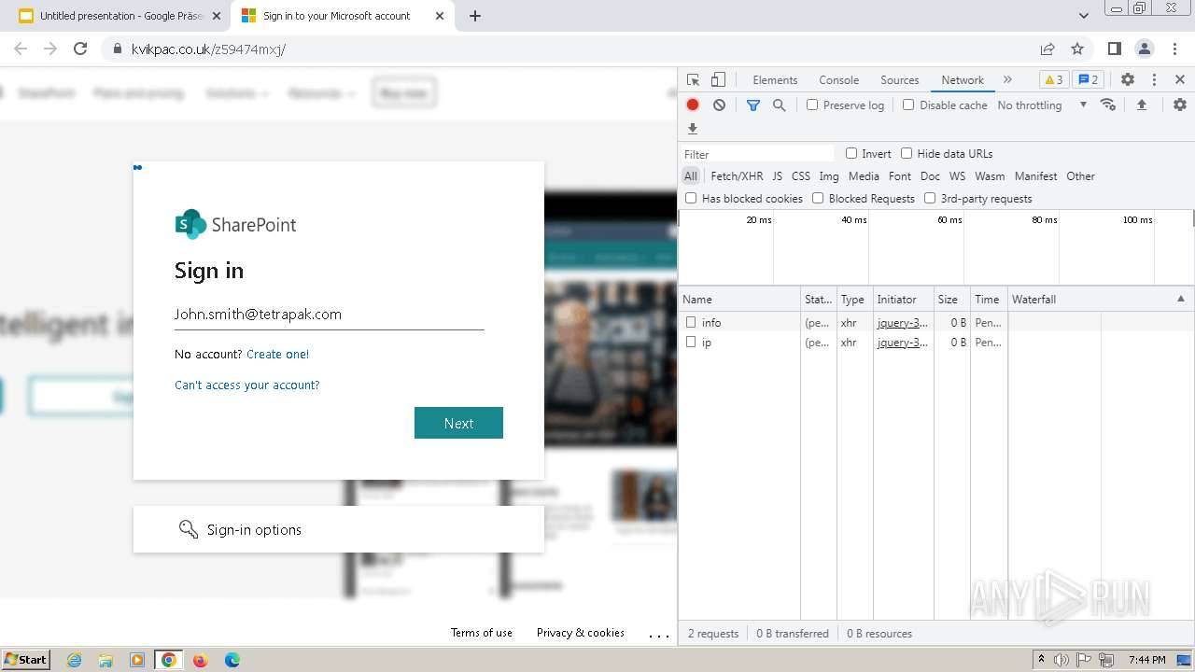Click the email input field
The width and height of the screenshot is (1195, 672).
330,315
